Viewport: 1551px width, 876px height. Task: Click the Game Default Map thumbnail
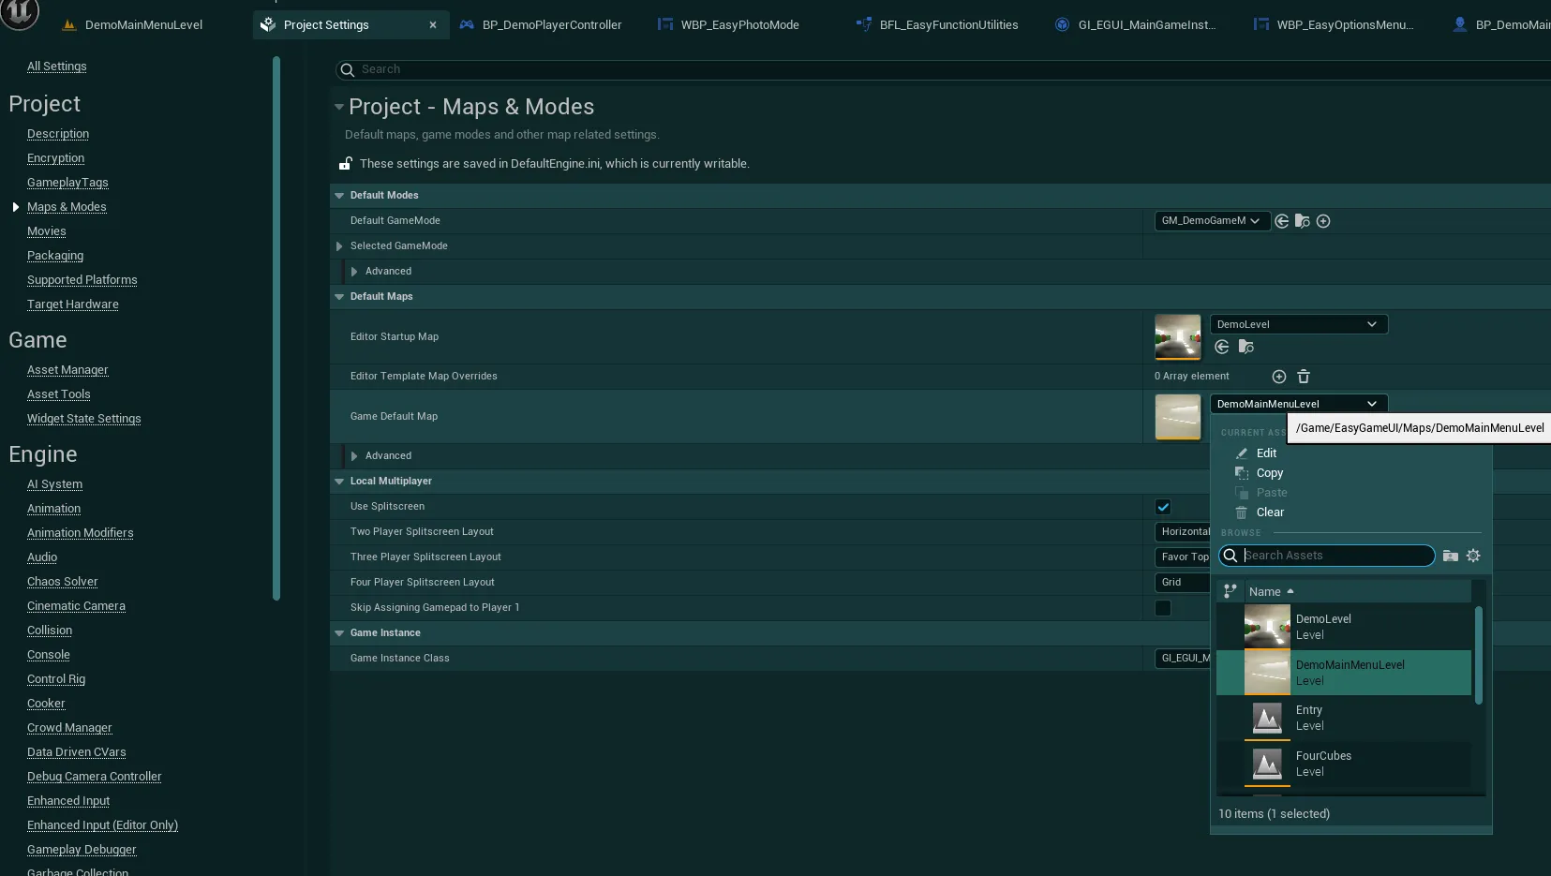point(1178,417)
